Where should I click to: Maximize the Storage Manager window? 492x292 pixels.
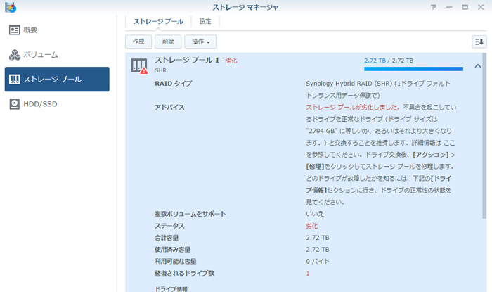(465, 7)
